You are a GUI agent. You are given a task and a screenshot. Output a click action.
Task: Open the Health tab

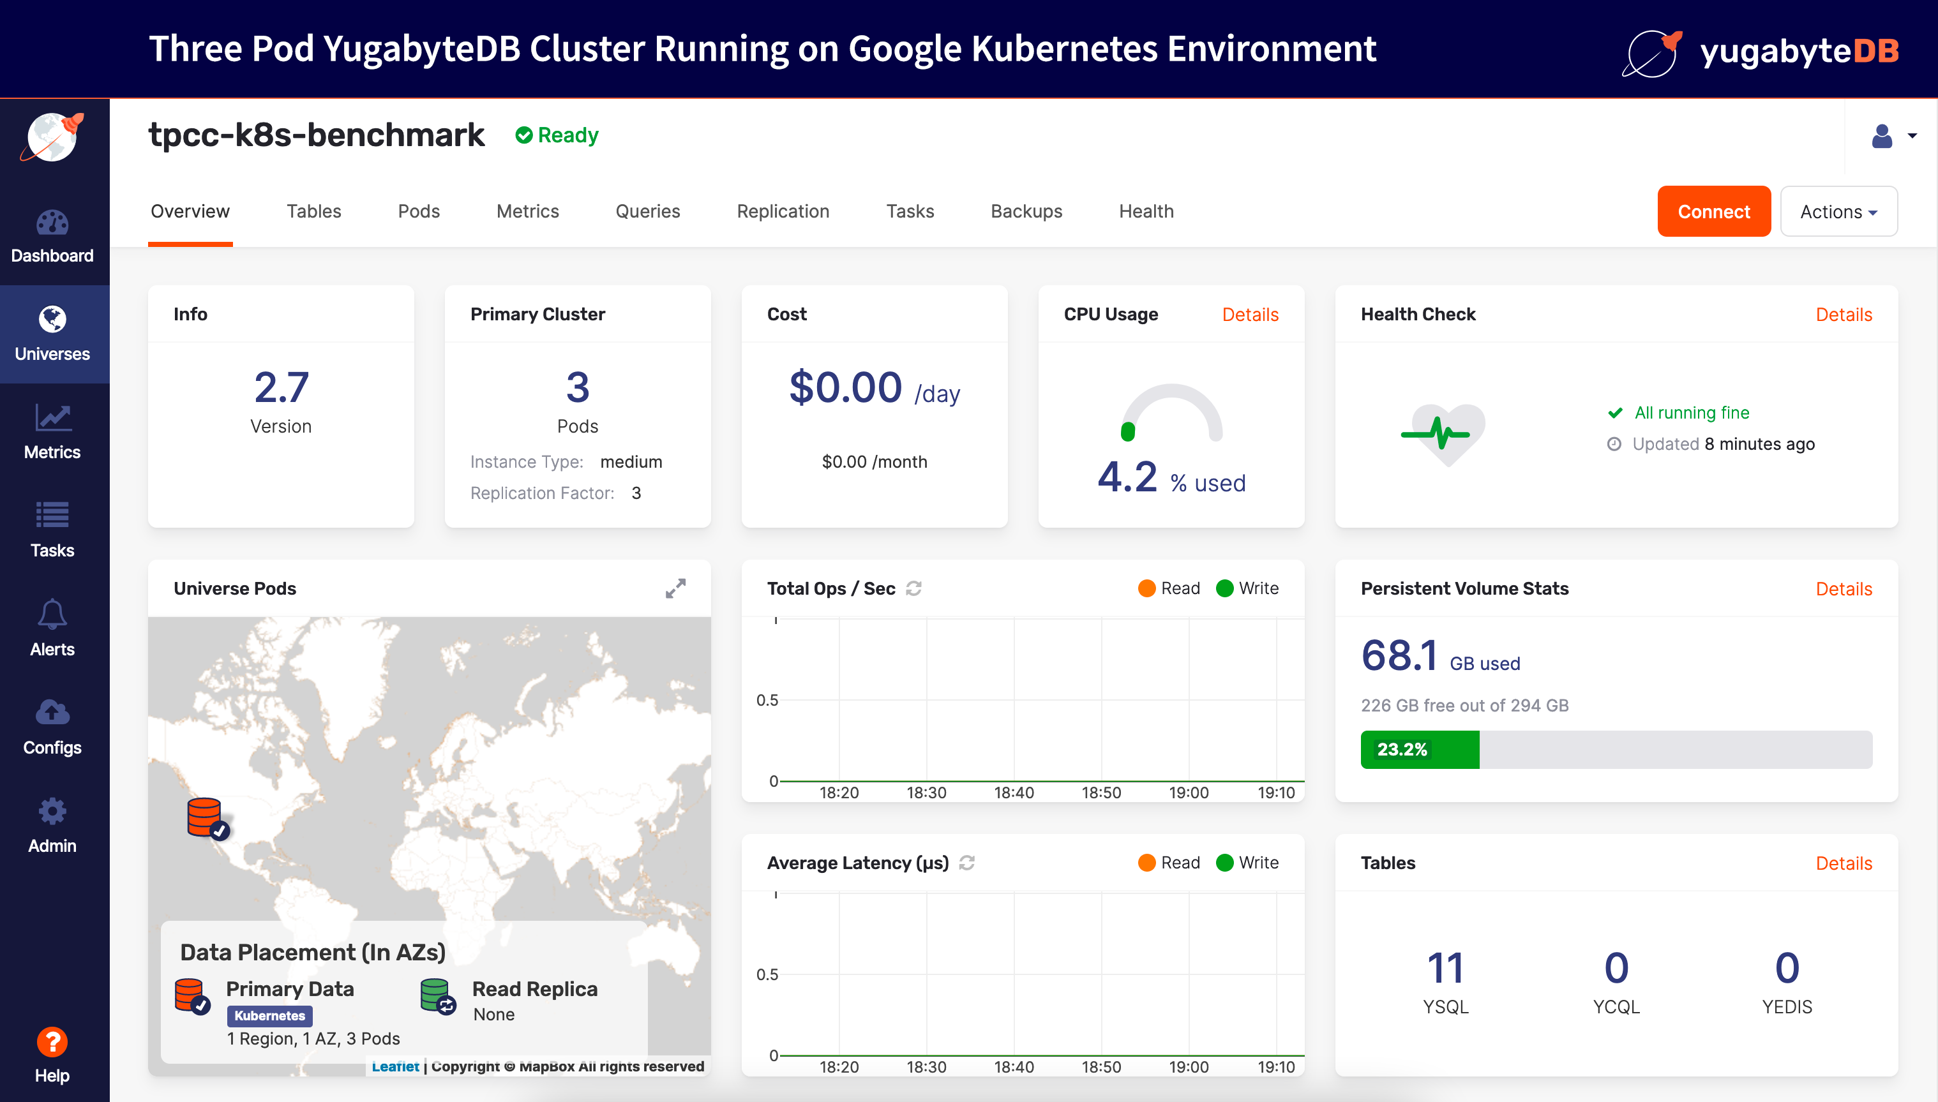[1146, 211]
